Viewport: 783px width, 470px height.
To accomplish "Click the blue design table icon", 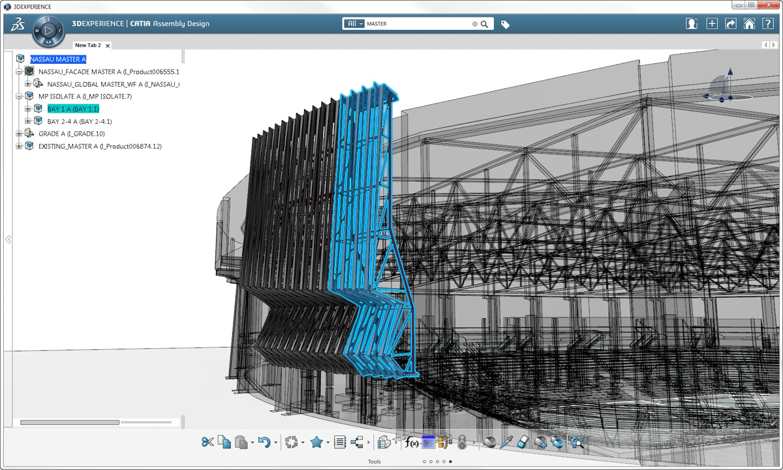I will tap(428, 443).
